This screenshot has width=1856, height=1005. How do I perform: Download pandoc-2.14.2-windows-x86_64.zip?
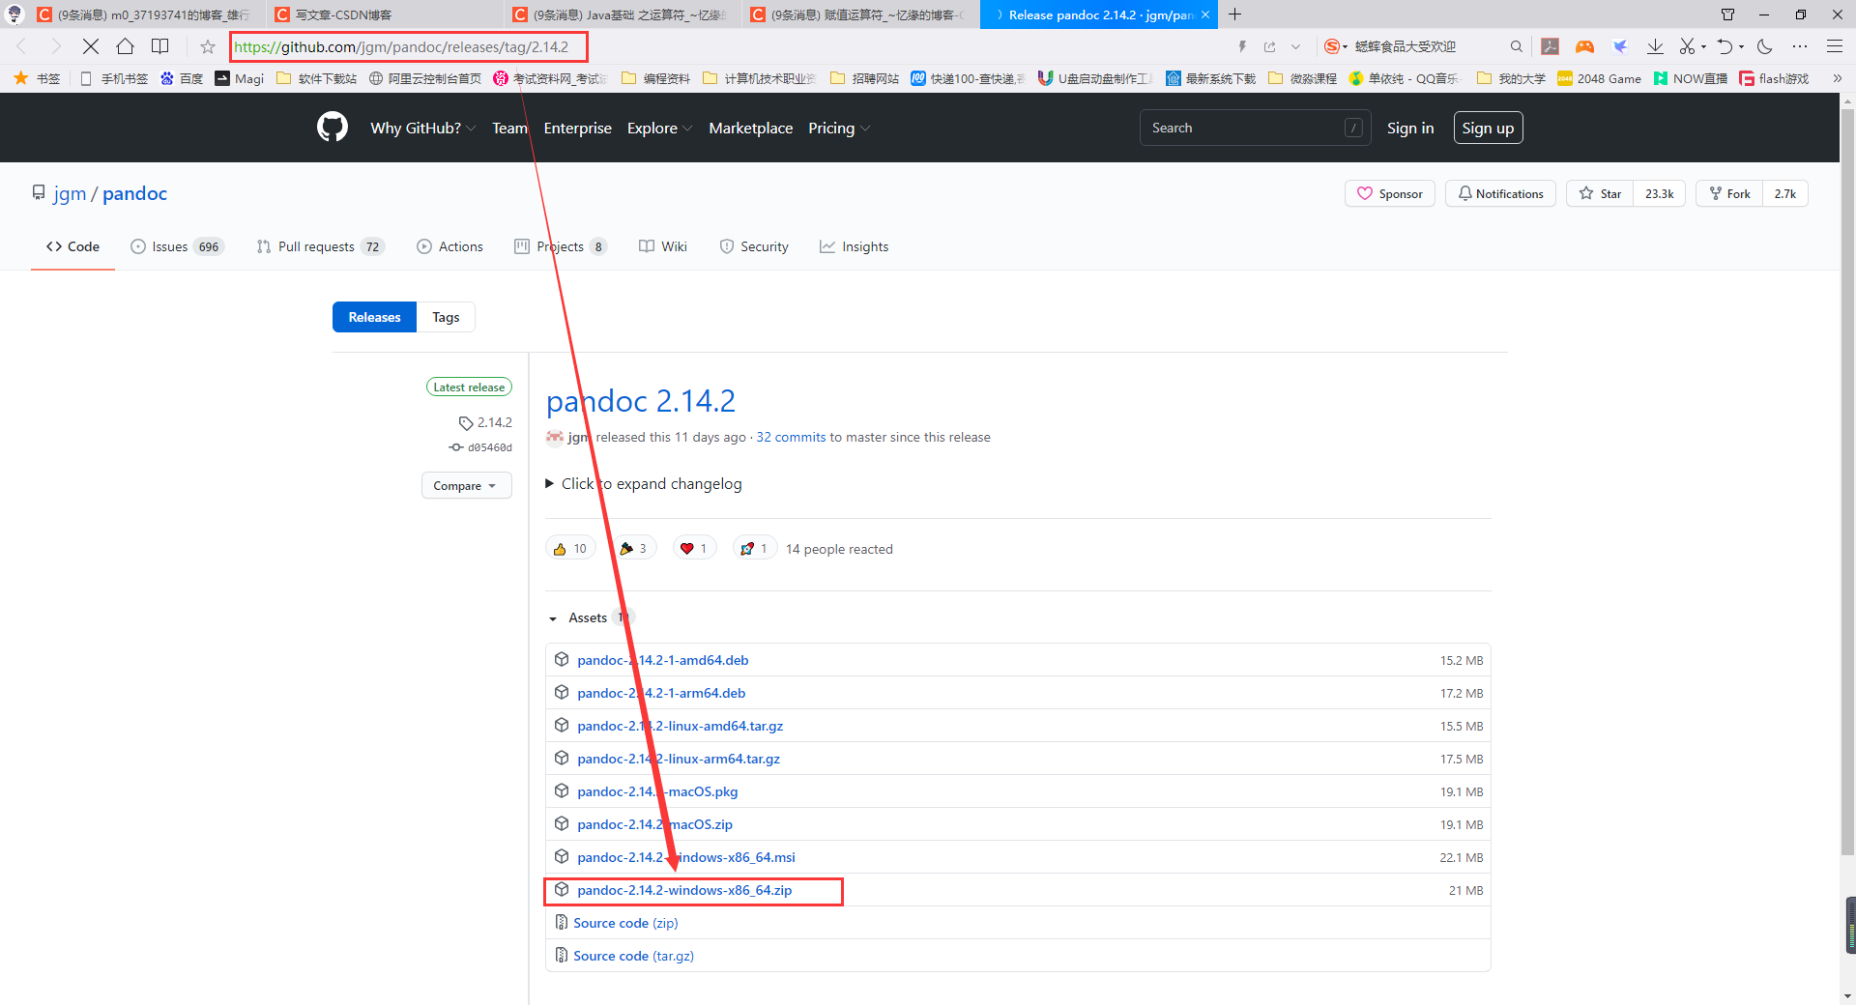[x=684, y=890]
